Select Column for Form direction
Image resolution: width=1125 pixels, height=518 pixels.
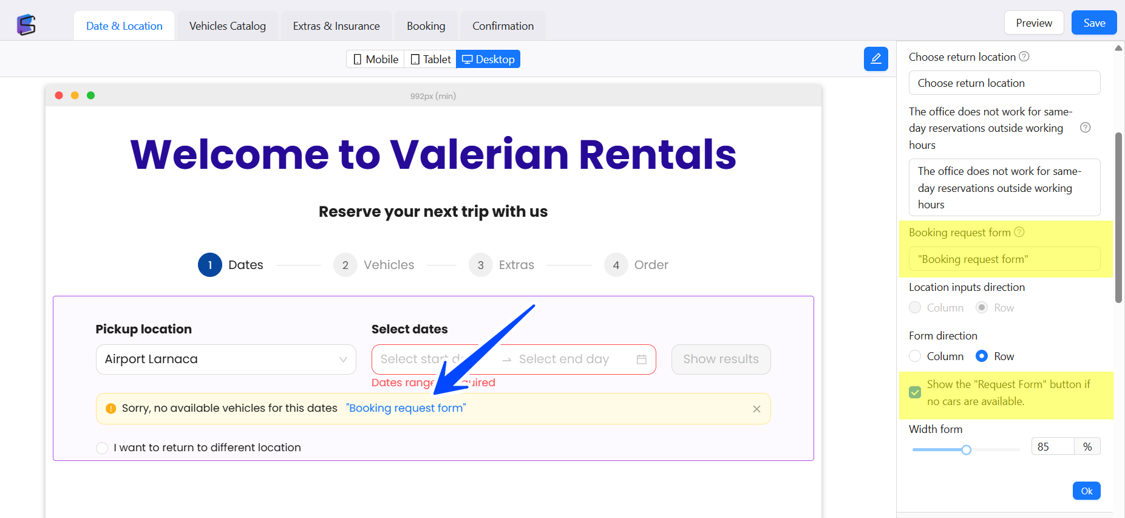click(x=915, y=356)
